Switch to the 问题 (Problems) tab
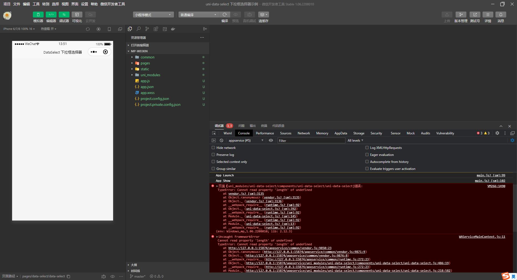517x280 pixels. (241, 126)
